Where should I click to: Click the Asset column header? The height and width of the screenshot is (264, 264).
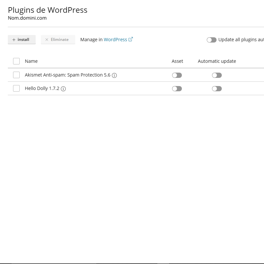177,61
